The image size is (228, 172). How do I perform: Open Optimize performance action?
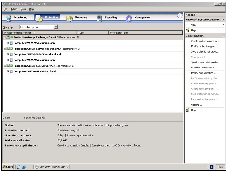pos(204,68)
